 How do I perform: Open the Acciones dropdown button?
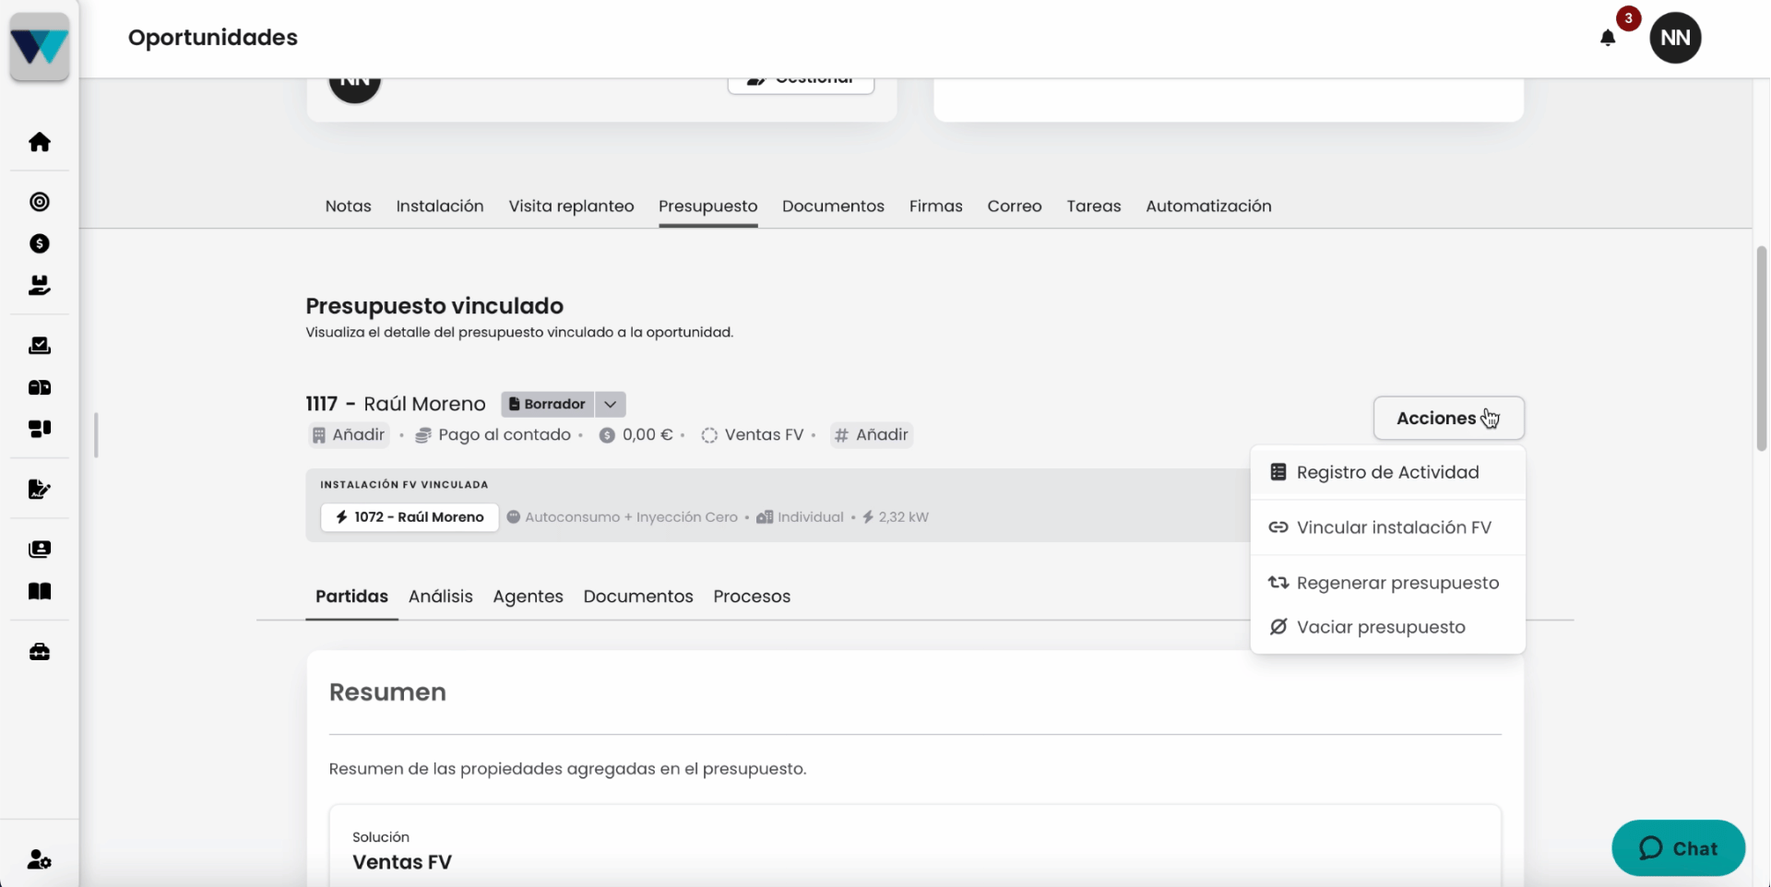[1448, 418]
